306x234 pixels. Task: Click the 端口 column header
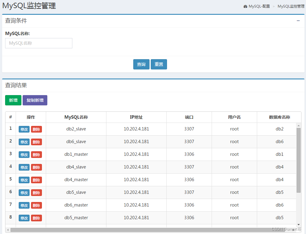tap(189, 117)
